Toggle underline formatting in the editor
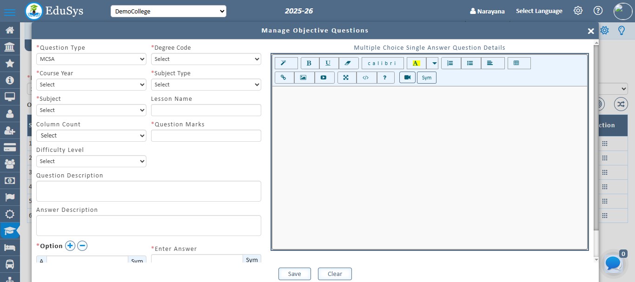 [x=329, y=63]
